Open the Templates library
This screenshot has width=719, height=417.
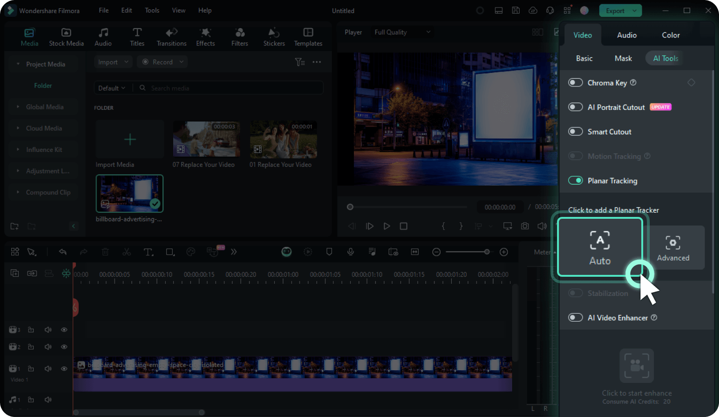[x=308, y=37]
